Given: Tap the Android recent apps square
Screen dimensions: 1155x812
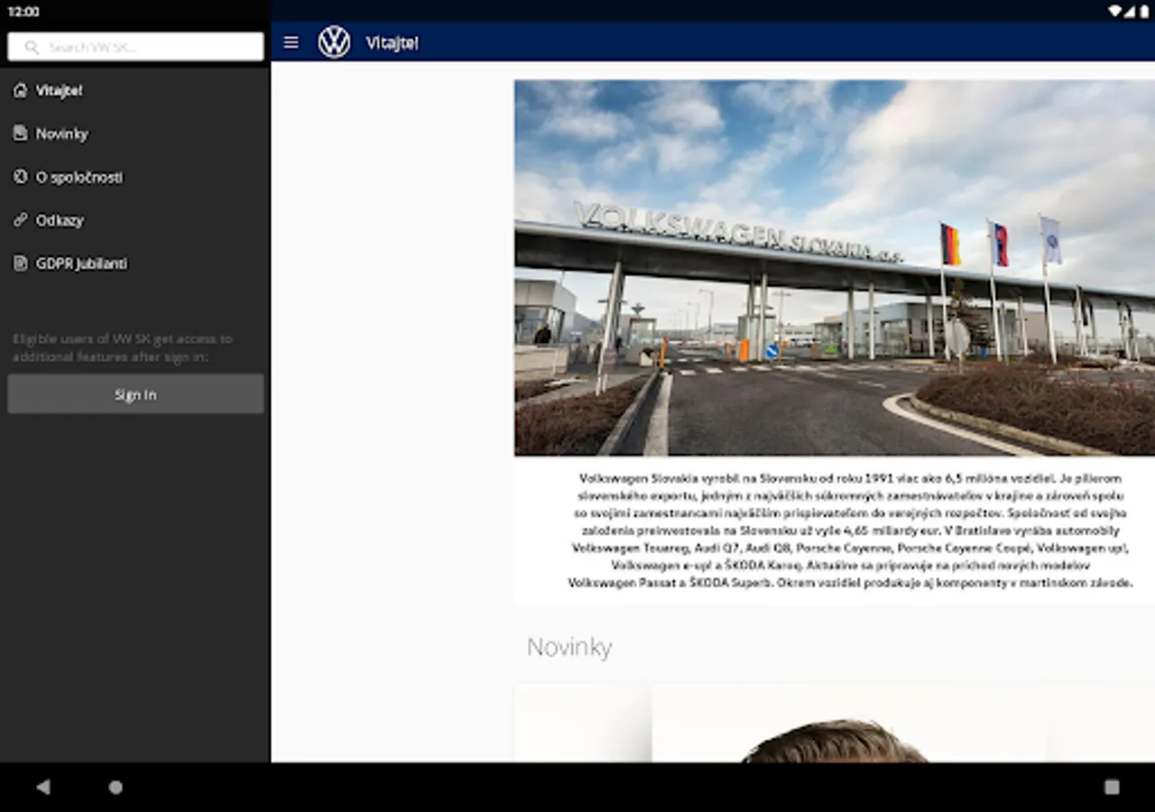Looking at the screenshot, I should click(x=1112, y=787).
